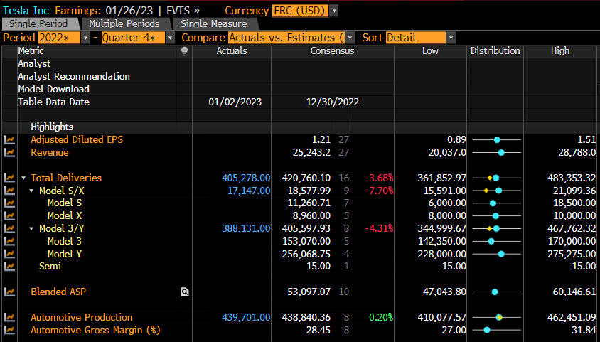Open chart icon for Semi row
Image resolution: width=600 pixels, height=342 pixels.
click(x=9, y=267)
